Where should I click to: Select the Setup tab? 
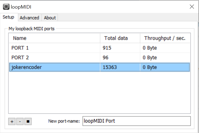pyautogui.click(x=9, y=17)
